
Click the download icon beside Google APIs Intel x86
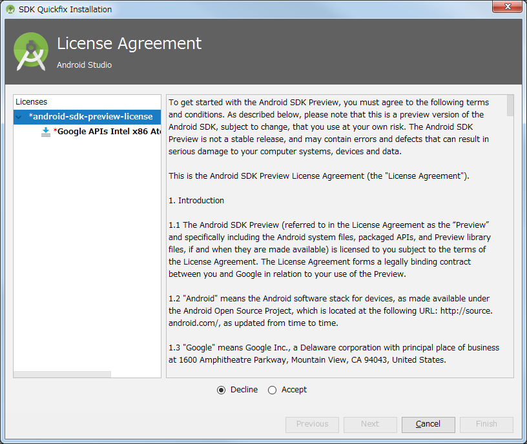click(46, 132)
